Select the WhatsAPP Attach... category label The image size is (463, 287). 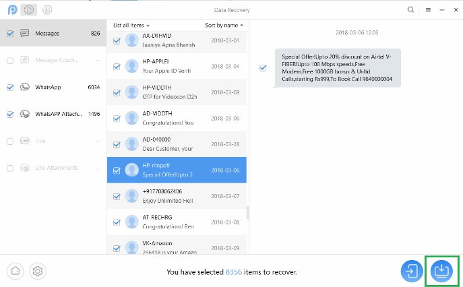59,114
